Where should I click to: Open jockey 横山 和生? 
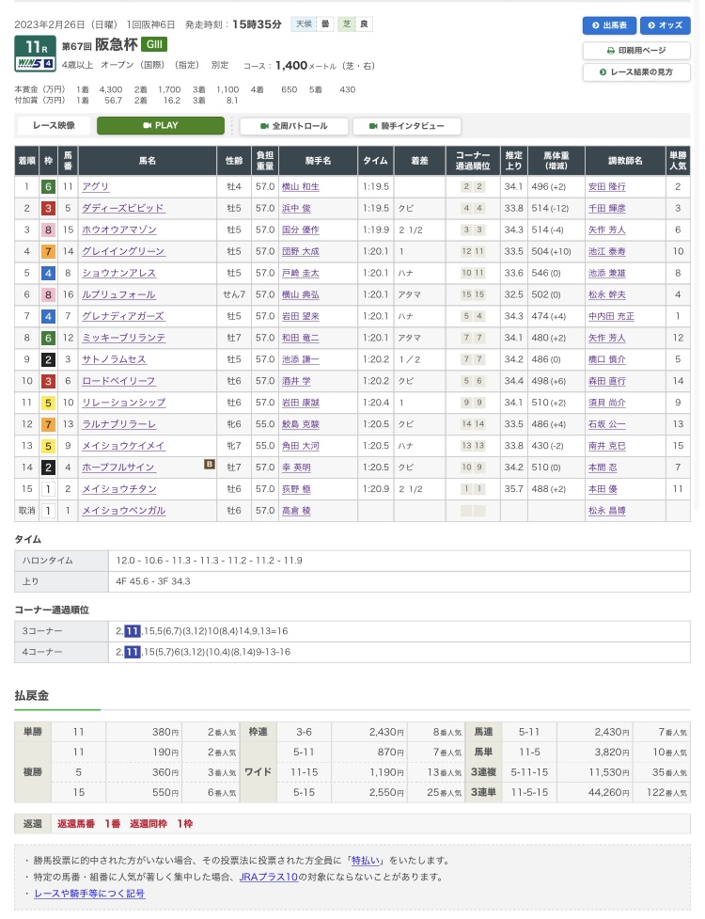point(301,186)
